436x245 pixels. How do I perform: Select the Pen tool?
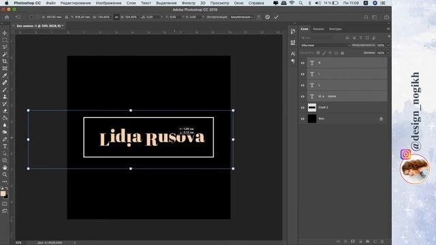(x=5, y=139)
